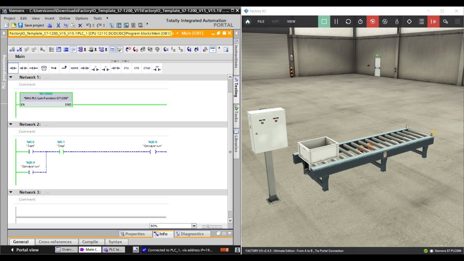Image resolution: width=464 pixels, height=261 pixels.
Task: Click the camera target crosshair icon
Action: pos(409,21)
